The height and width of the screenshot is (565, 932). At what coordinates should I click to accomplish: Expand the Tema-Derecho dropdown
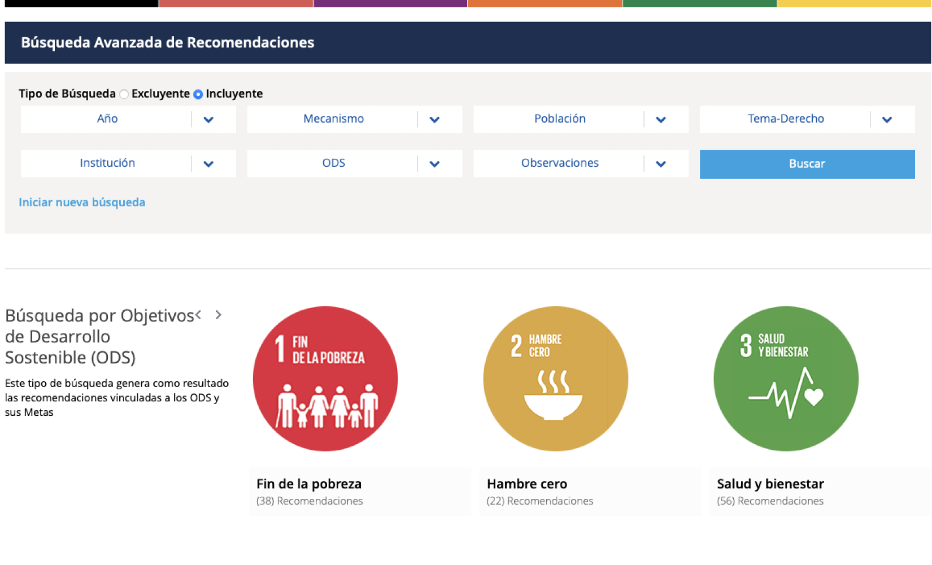(807, 119)
